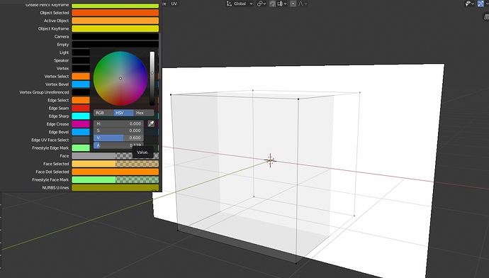Open Face Dot Selected color swatch
The height and width of the screenshot is (278, 489).
click(x=115, y=172)
